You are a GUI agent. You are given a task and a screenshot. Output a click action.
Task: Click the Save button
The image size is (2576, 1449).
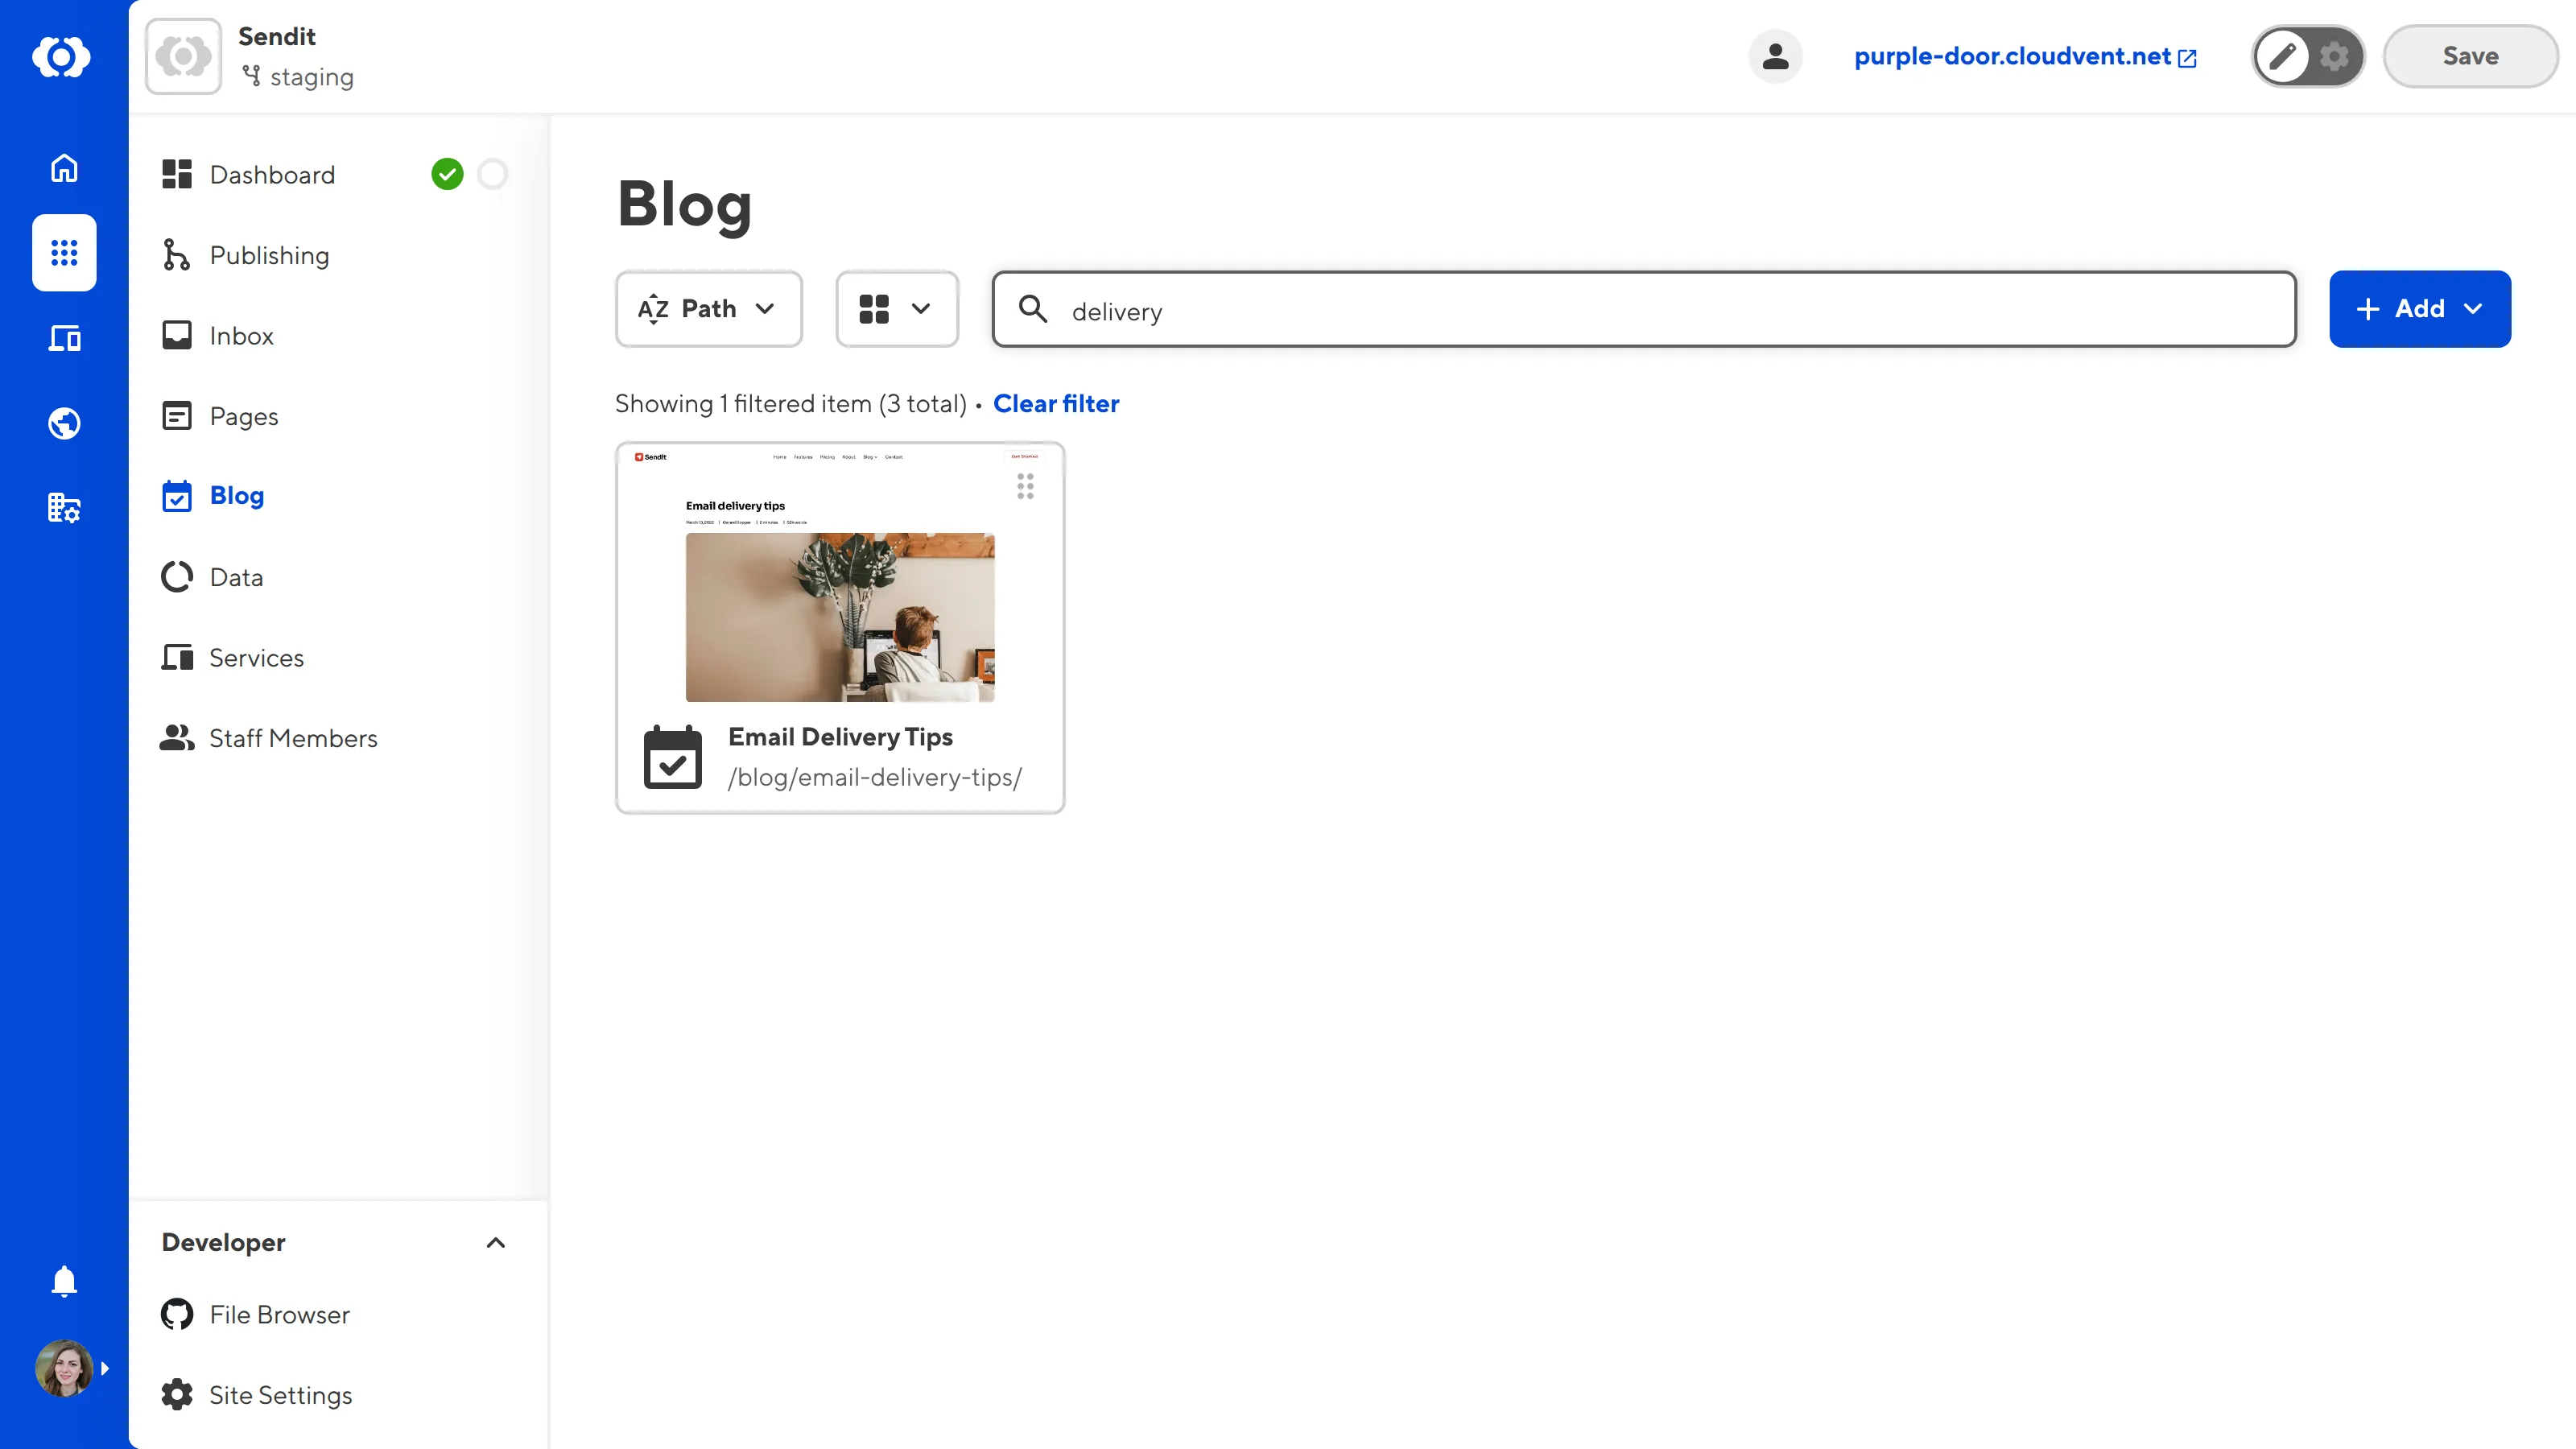(2470, 56)
